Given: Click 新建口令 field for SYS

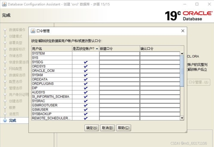Looking at the screenshot, I should [119, 58].
